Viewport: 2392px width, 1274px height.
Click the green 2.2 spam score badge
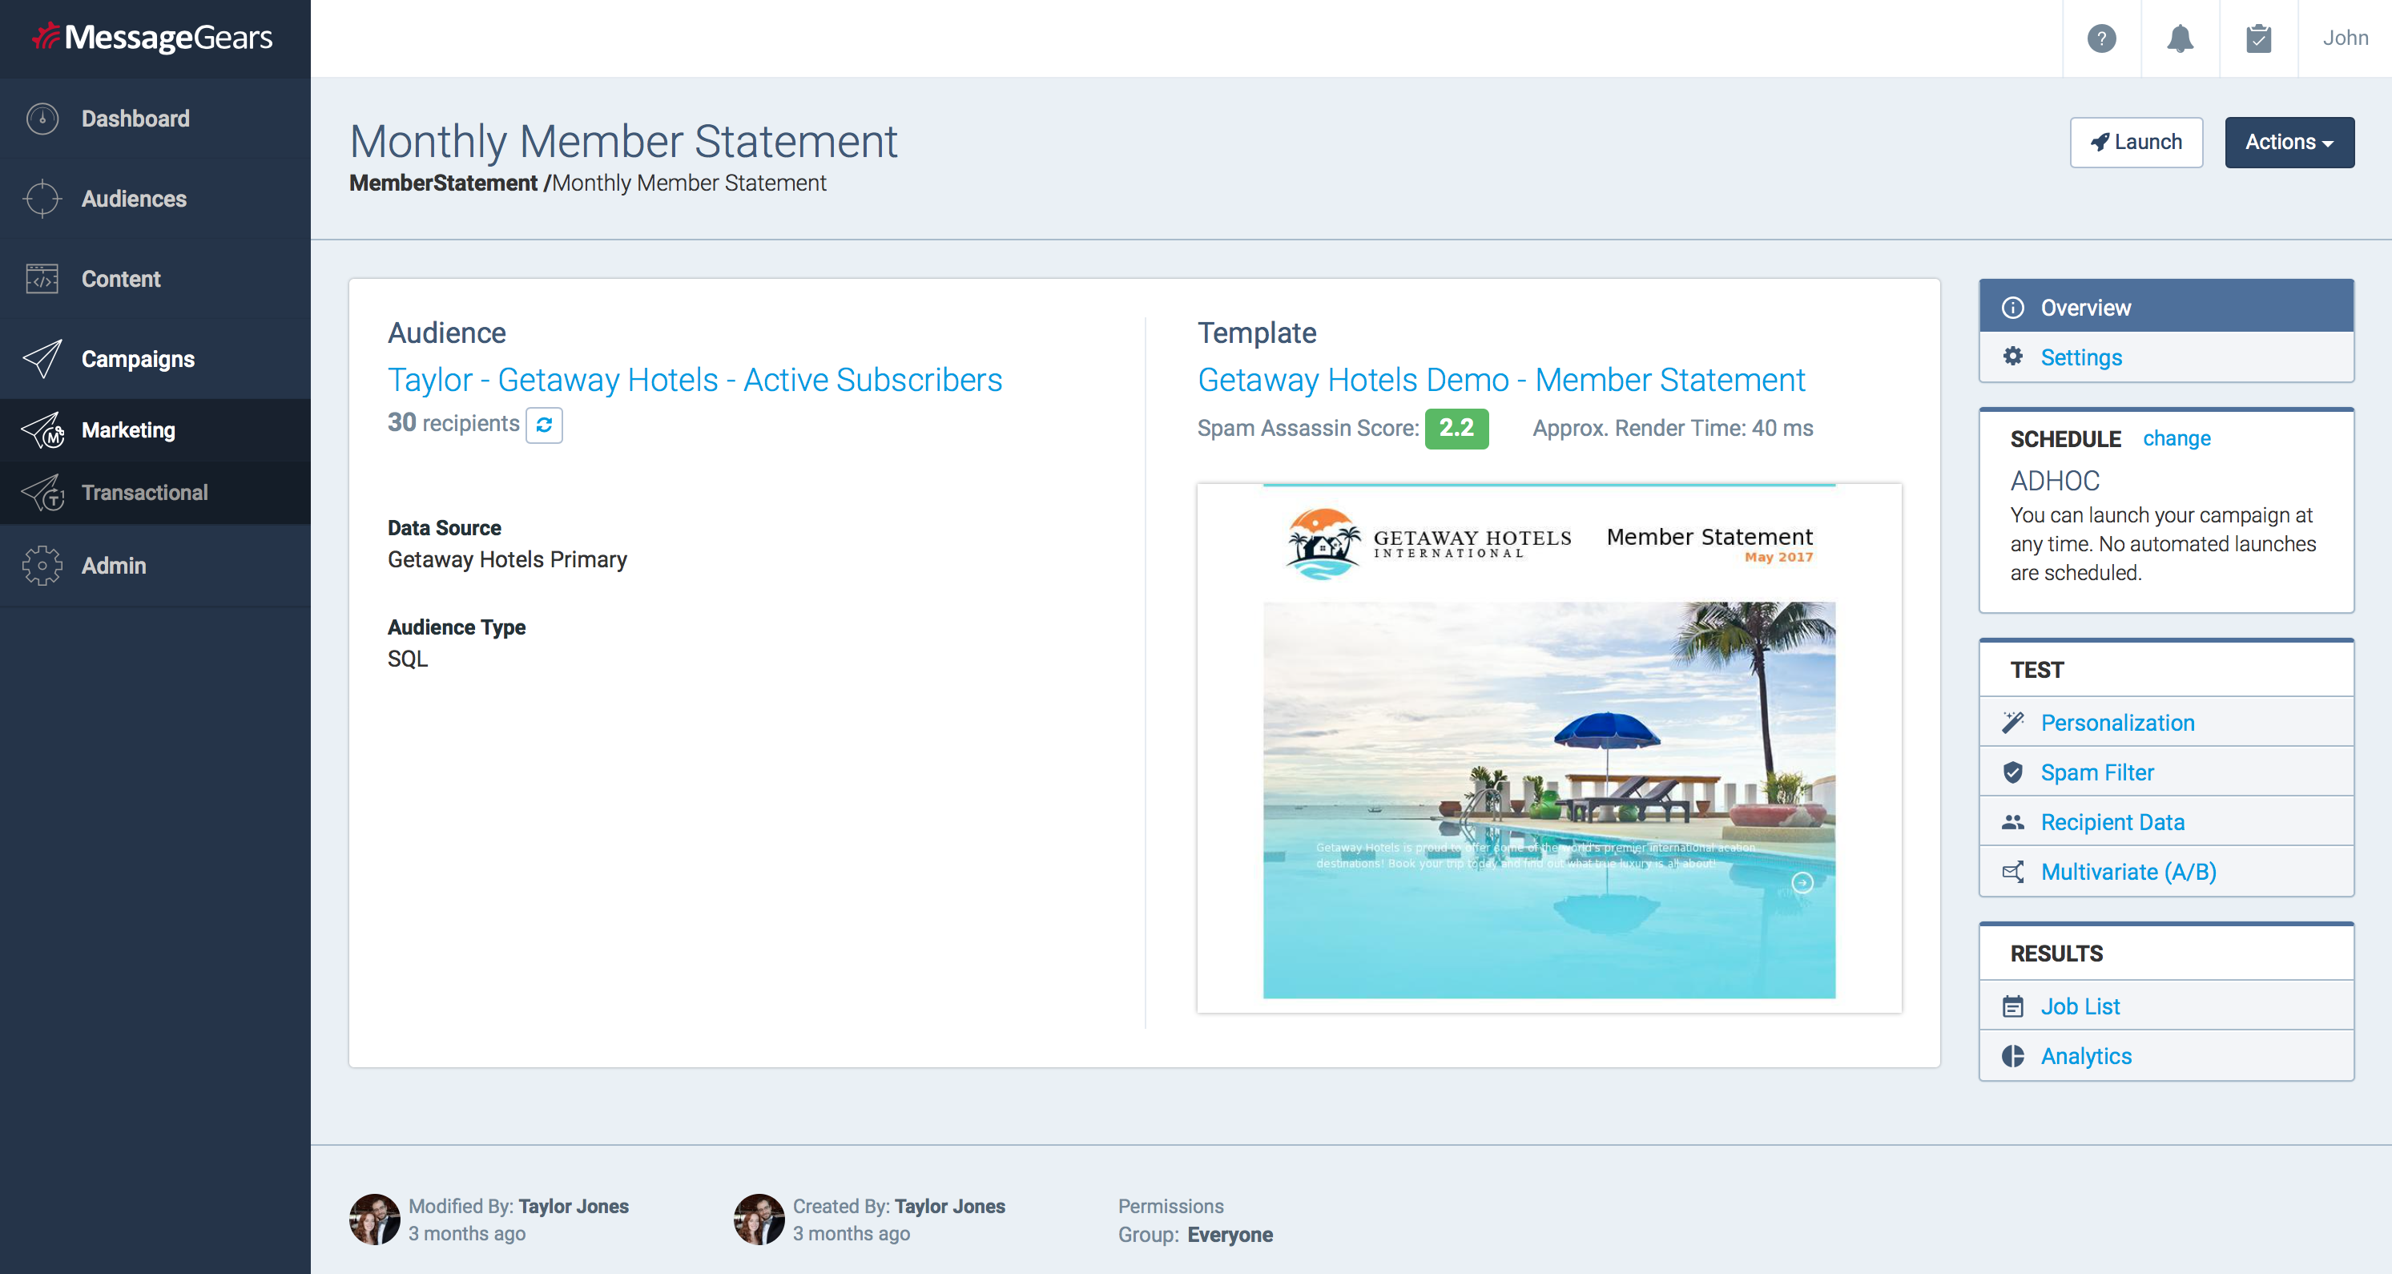point(1455,428)
